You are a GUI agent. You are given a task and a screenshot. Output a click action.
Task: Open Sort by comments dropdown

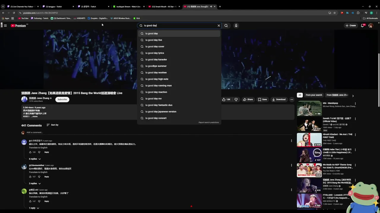tap(53, 125)
